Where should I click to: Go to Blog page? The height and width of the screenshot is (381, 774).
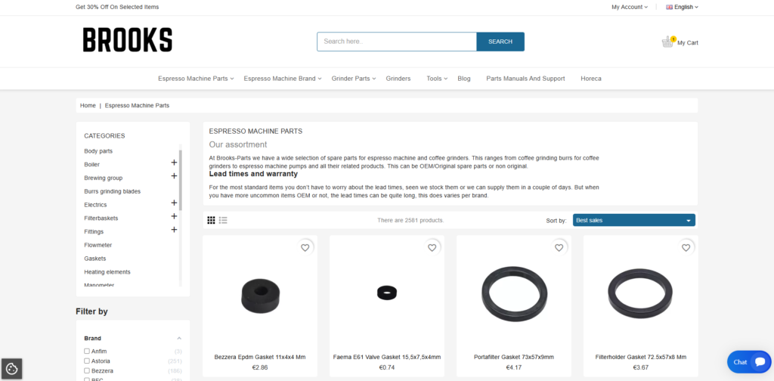click(x=464, y=79)
